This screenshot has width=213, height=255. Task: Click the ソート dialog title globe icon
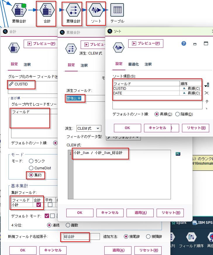coord(110,31)
